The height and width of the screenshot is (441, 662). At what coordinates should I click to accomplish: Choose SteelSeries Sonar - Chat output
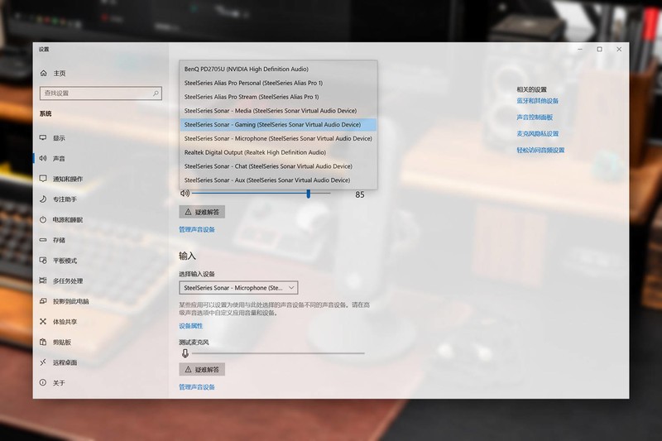[x=278, y=166]
